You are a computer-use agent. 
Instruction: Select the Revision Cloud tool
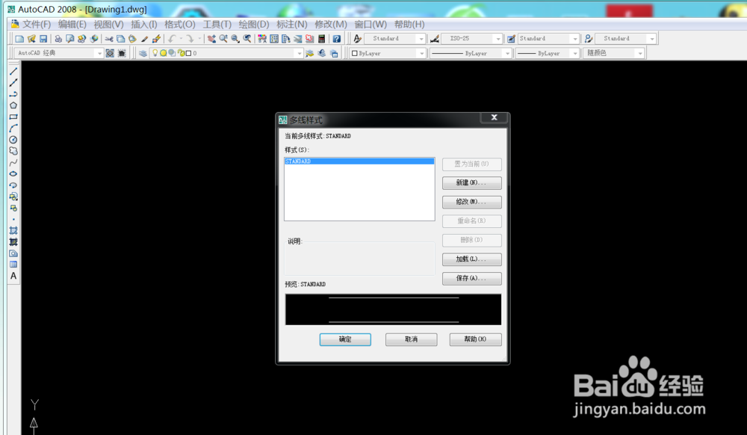(13, 151)
